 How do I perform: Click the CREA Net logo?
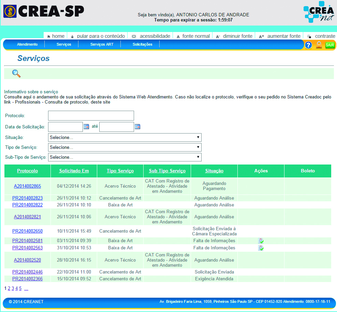click(x=319, y=12)
